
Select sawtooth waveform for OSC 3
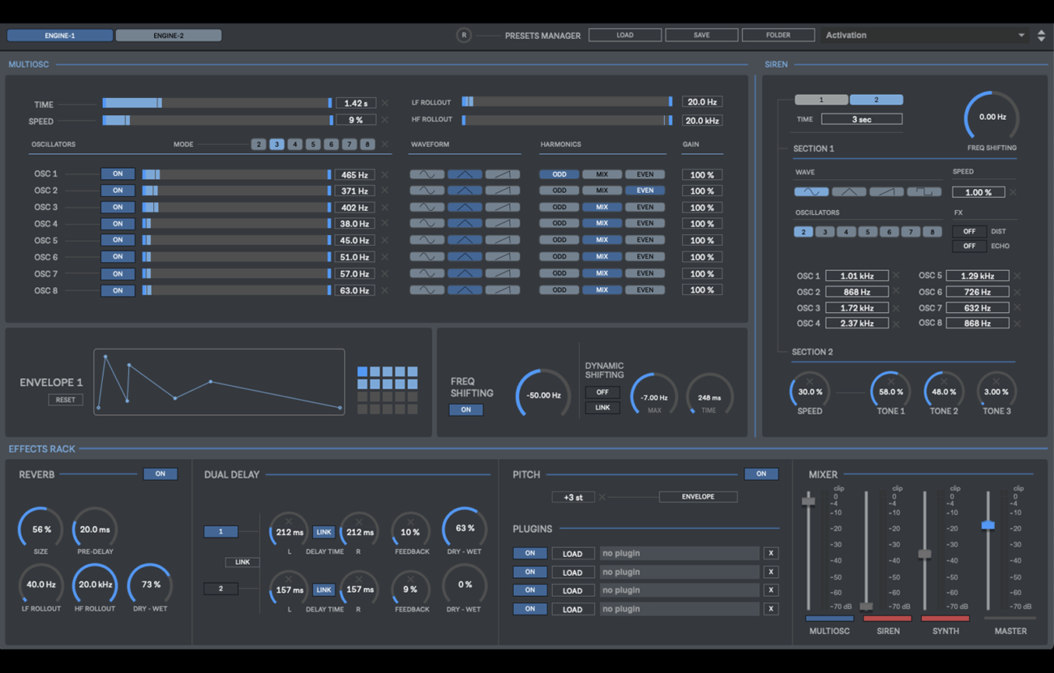pos(502,208)
